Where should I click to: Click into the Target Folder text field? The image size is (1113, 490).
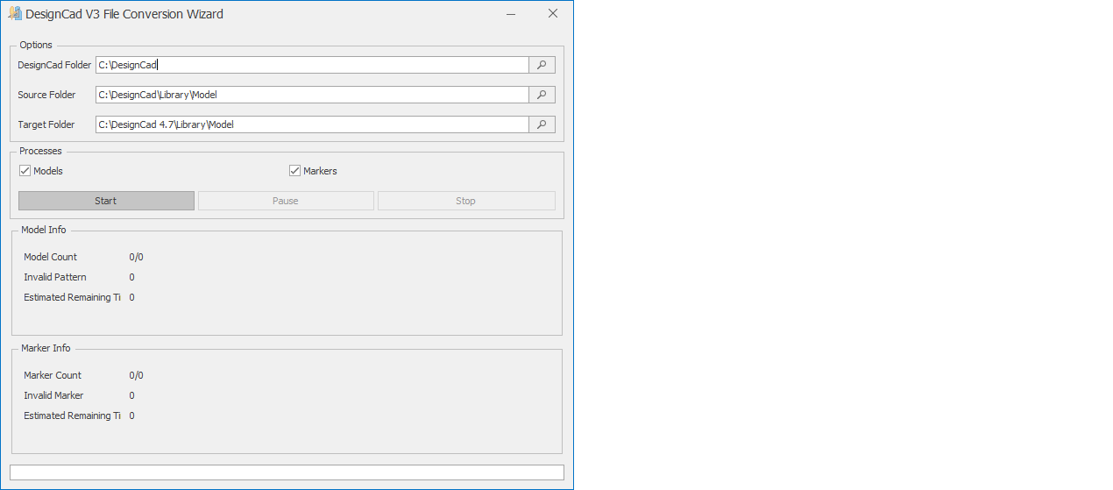[x=311, y=124]
